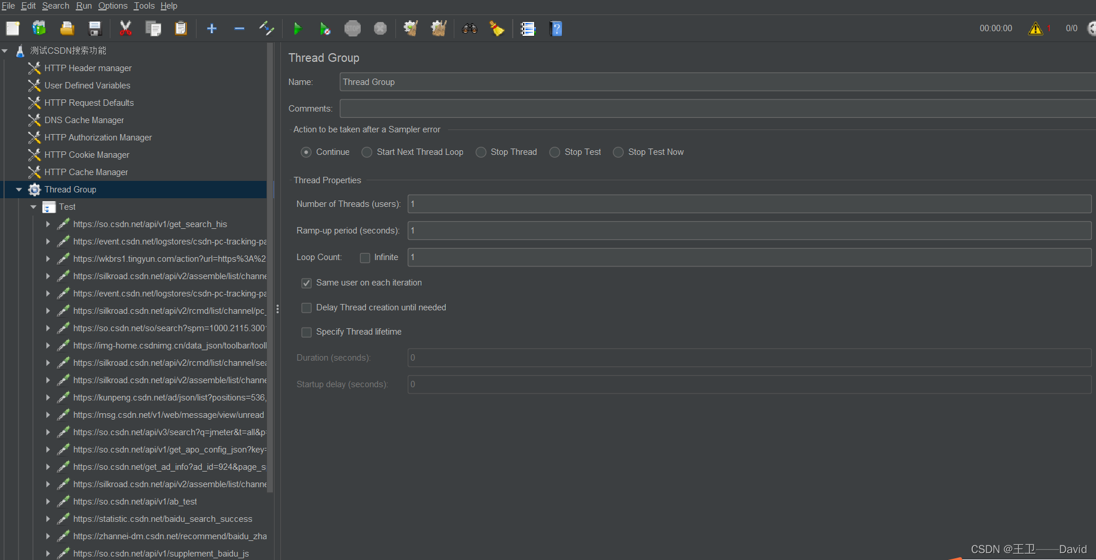Select User Defined Variables element
The image size is (1096, 560).
[x=87, y=86]
